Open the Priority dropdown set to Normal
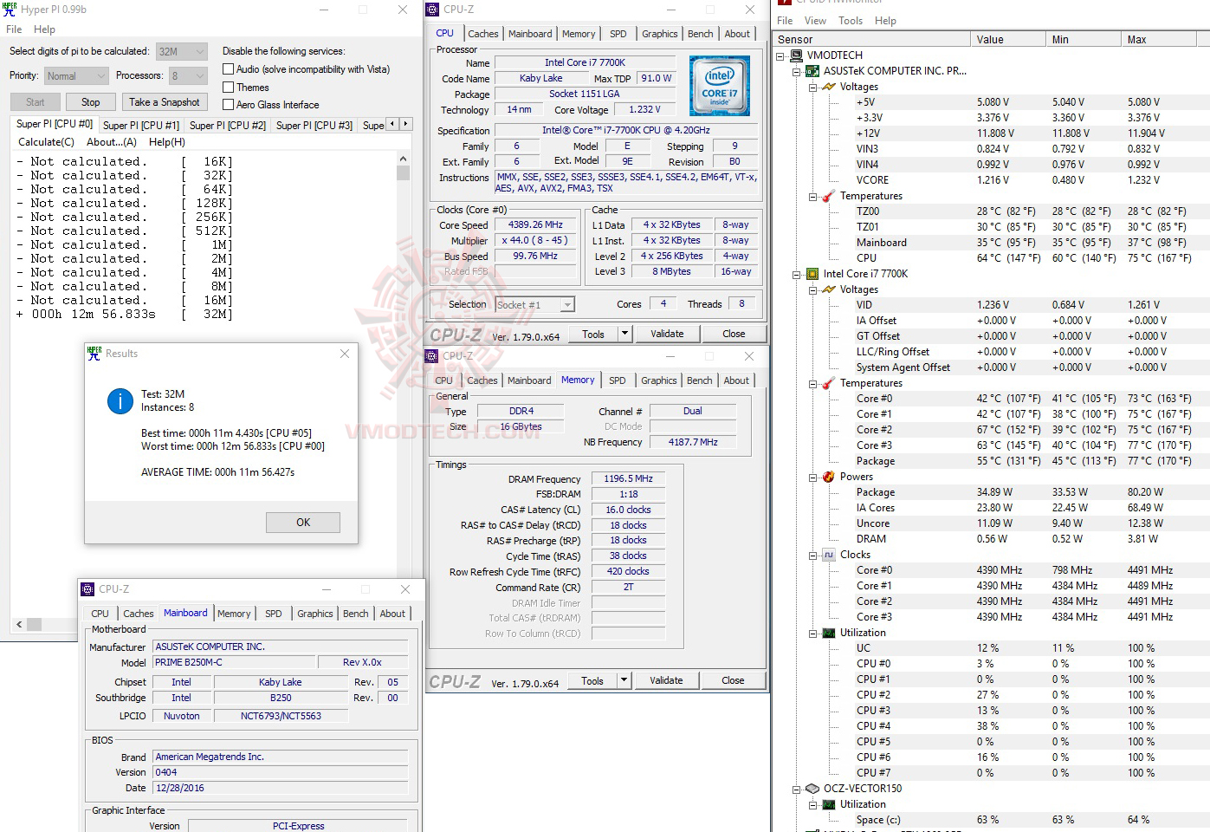The width and height of the screenshot is (1210, 832). pos(77,75)
